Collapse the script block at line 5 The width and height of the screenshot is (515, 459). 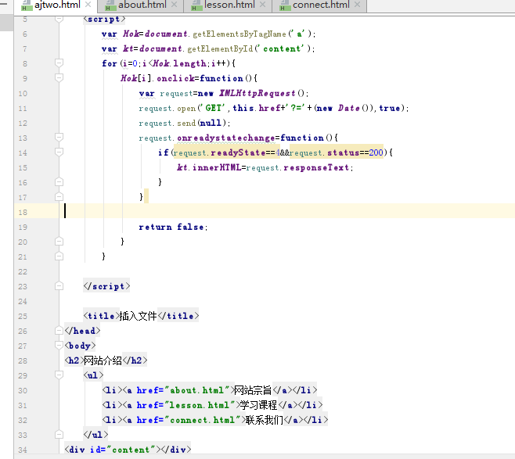coord(59,19)
